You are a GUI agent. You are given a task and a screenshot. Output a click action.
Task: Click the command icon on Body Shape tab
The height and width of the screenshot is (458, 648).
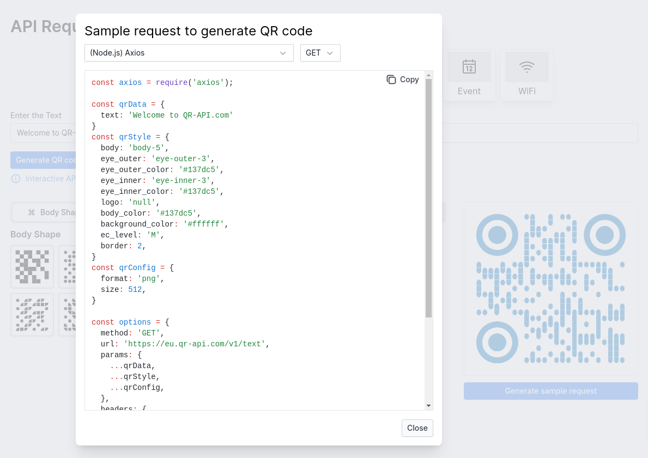point(32,212)
